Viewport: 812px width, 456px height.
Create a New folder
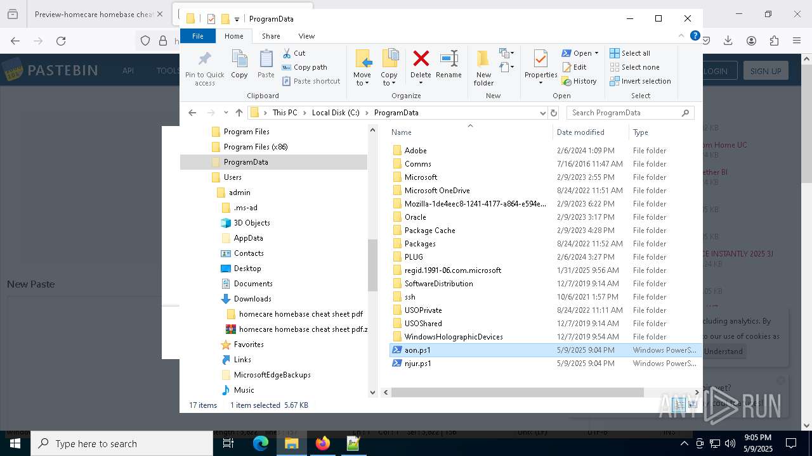[483, 68]
